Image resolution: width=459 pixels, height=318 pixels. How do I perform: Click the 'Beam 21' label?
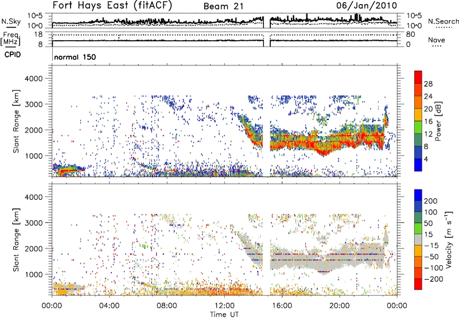click(x=224, y=6)
